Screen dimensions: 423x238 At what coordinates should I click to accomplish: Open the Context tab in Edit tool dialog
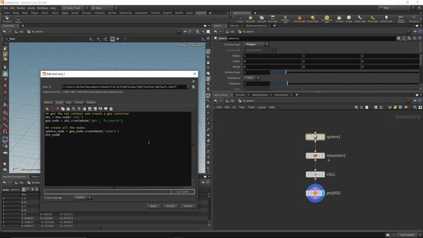[x=79, y=102]
